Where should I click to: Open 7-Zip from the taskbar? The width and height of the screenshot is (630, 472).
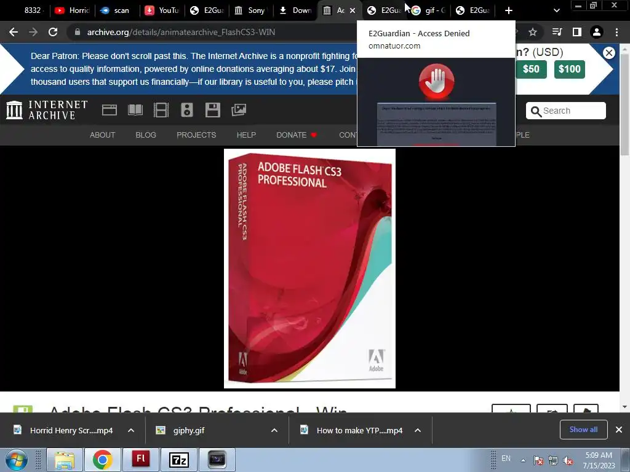pyautogui.click(x=179, y=460)
